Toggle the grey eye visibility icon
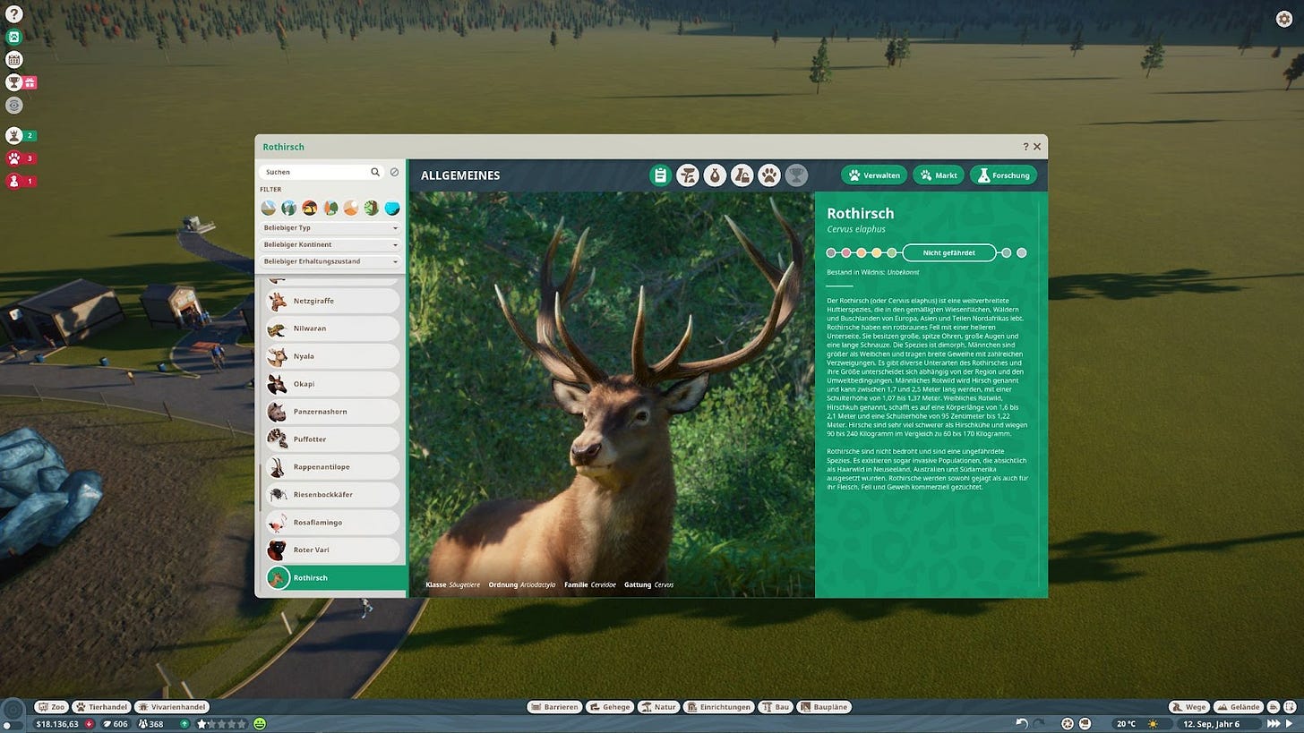This screenshot has width=1304, height=733. pos(13,105)
